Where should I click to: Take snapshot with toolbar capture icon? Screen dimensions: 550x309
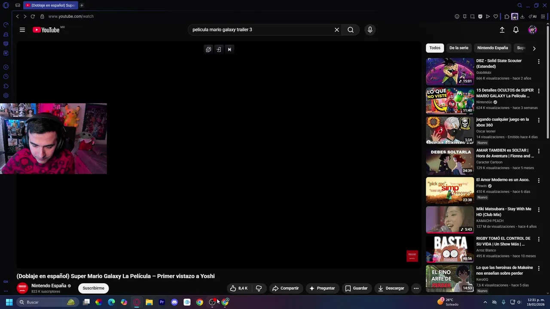(x=472, y=17)
